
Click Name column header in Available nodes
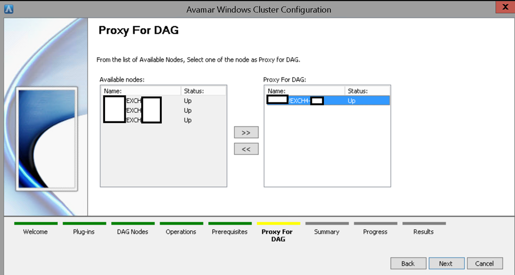141,91
